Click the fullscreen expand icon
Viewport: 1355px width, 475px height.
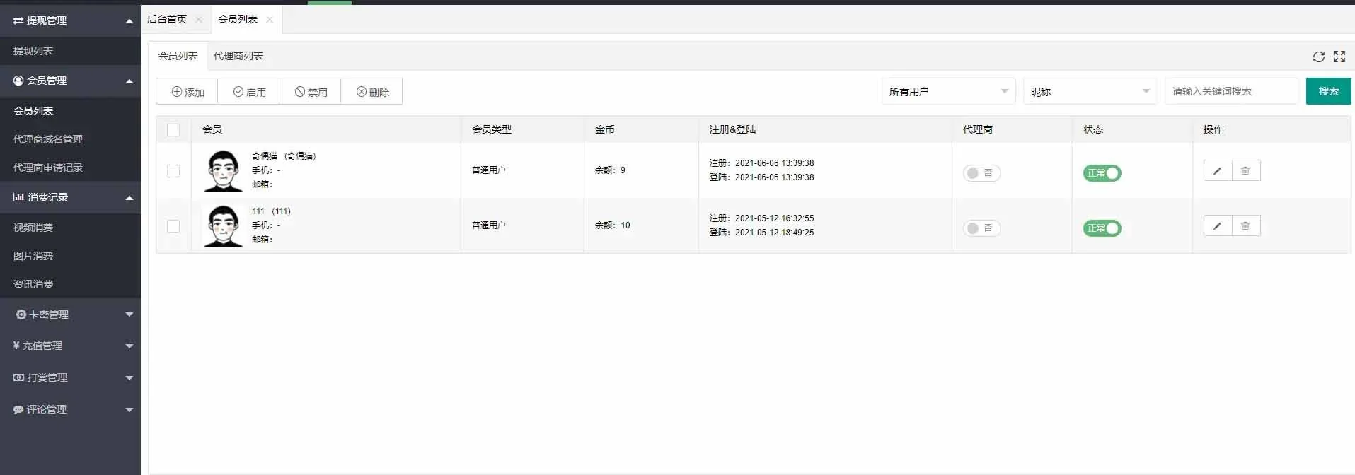click(x=1339, y=57)
